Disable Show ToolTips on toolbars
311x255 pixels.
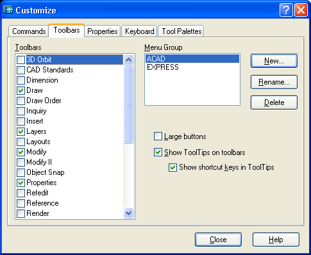coord(158,152)
